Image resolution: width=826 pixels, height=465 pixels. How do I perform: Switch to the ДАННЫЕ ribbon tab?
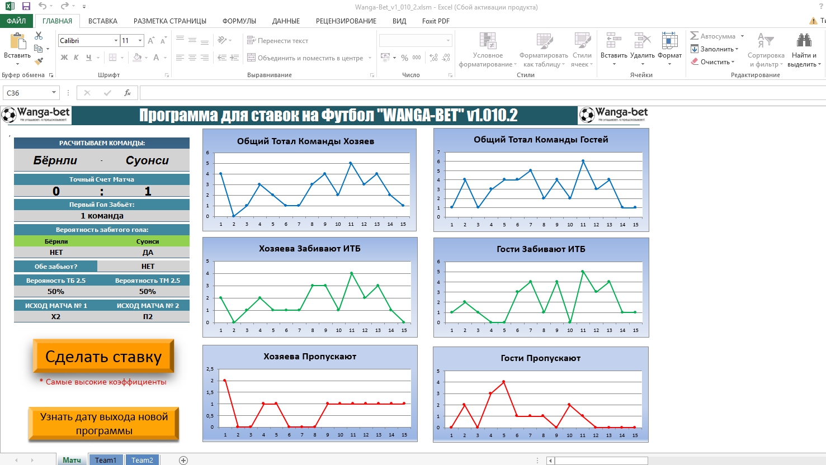point(286,21)
